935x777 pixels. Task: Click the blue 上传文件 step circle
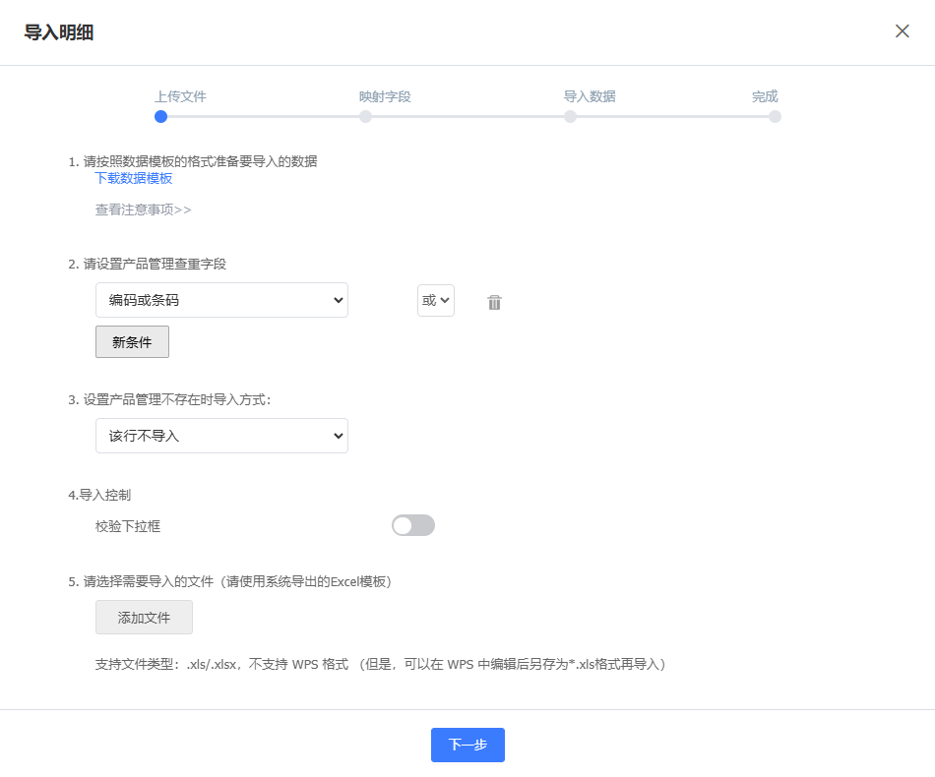point(160,116)
